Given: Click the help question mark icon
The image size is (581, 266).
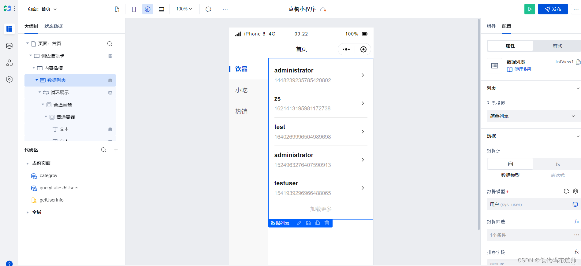Looking at the screenshot, I should click(9, 264).
